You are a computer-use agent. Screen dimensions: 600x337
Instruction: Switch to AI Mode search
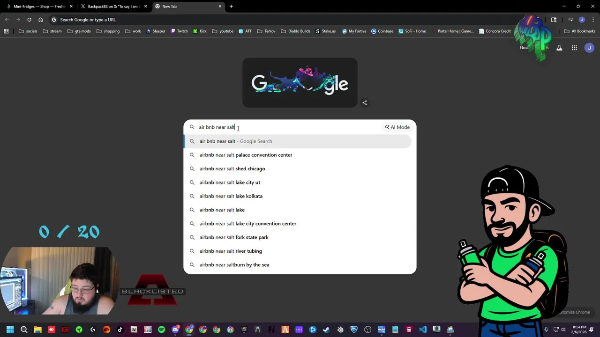pyautogui.click(x=397, y=127)
